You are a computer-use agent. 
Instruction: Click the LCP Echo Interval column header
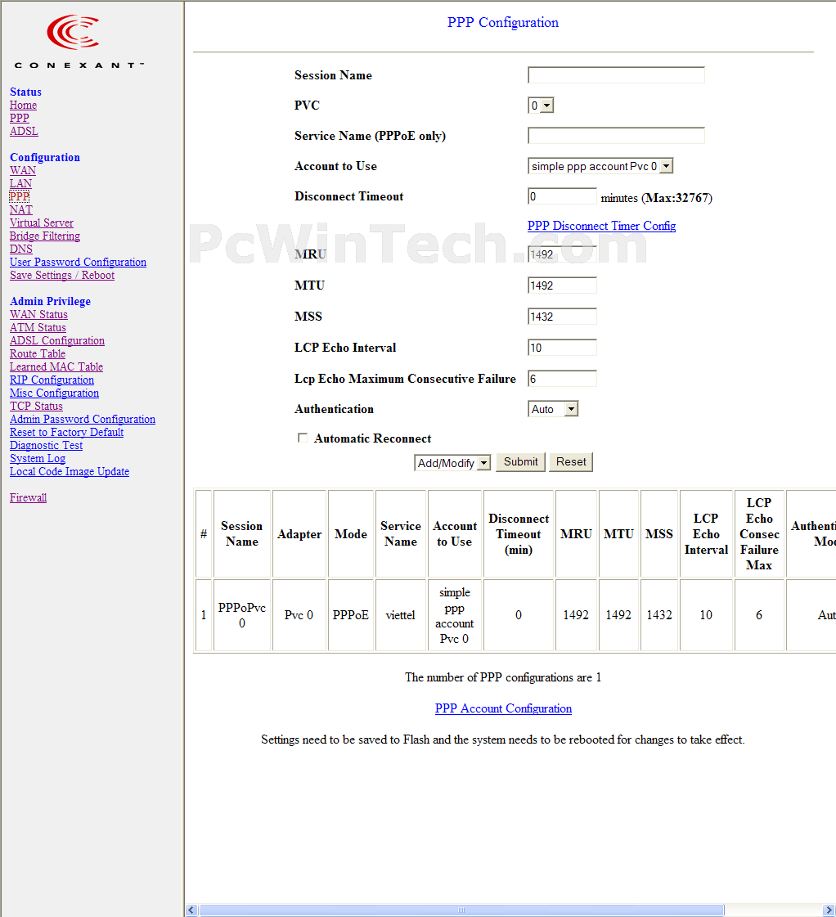click(706, 534)
